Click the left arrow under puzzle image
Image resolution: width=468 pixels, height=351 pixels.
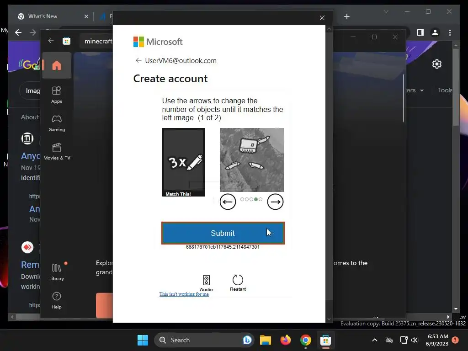(x=228, y=202)
